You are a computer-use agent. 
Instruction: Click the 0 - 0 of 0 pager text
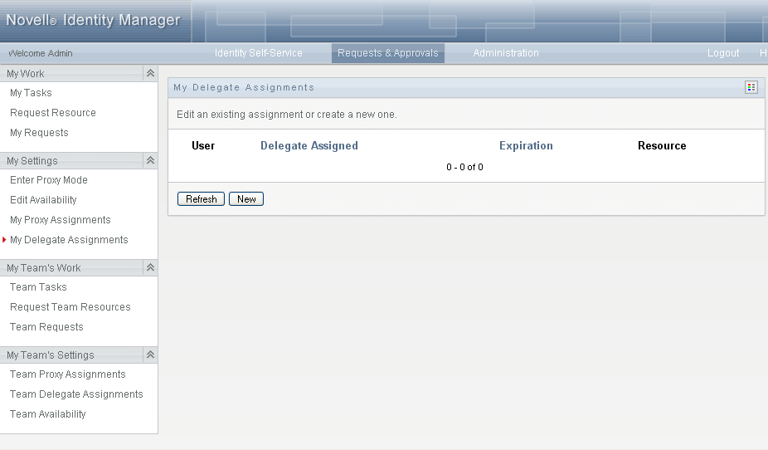[464, 167]
